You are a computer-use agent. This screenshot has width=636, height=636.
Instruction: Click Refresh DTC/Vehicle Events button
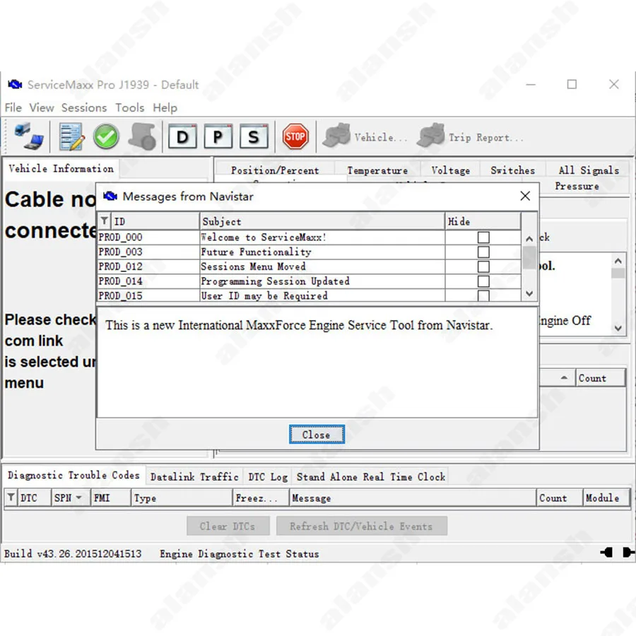click(361, 526)
